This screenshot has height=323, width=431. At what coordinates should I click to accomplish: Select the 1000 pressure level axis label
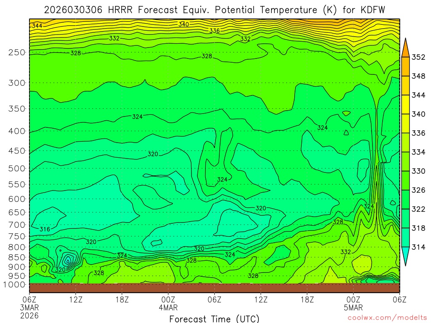tap(14, 285)
